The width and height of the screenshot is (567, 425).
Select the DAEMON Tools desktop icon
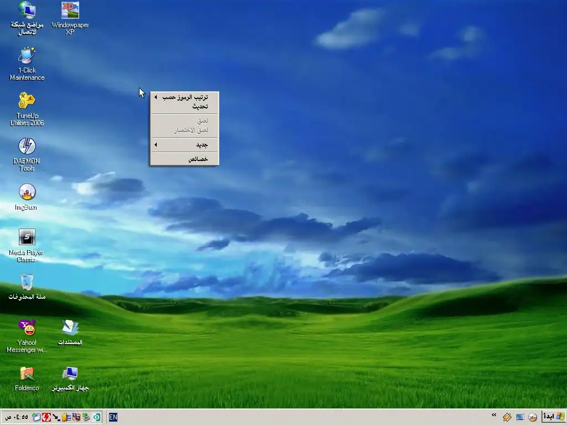pos(27,155)
